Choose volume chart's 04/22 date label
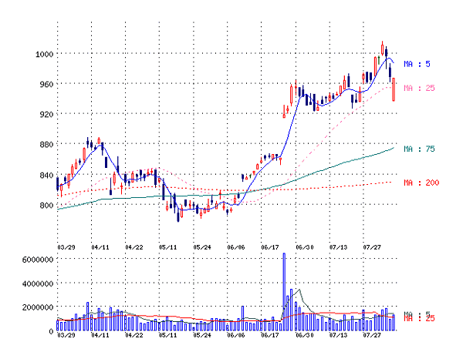463x352 pixels. coord(134,335)
